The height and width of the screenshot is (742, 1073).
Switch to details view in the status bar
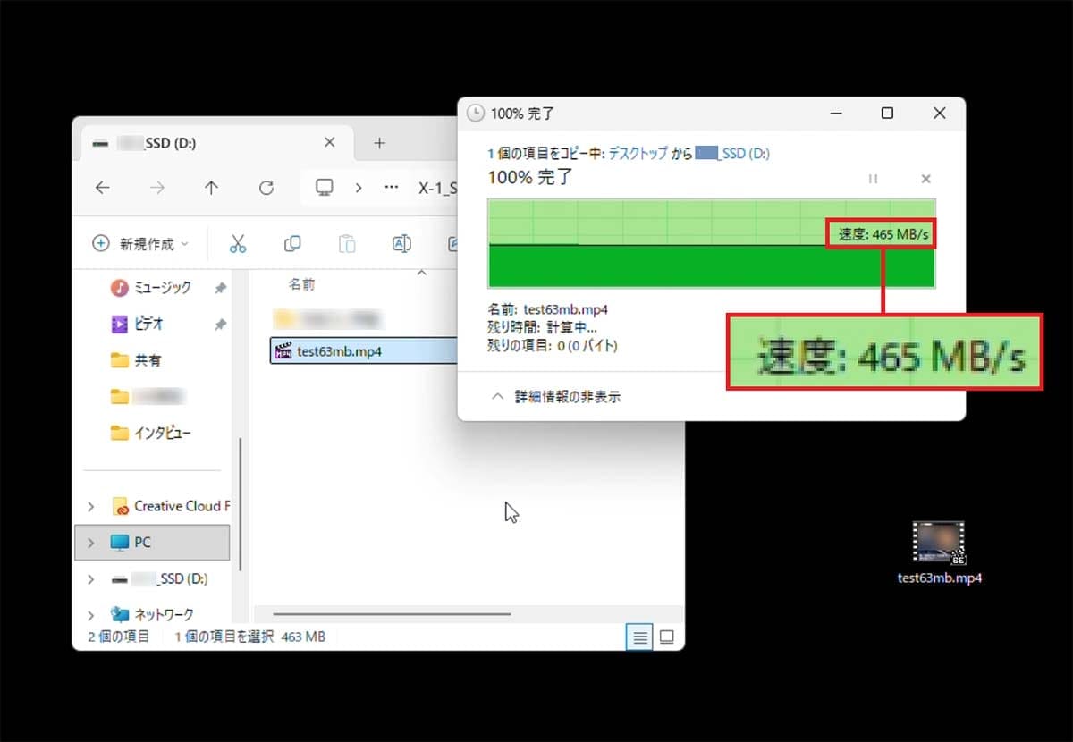(x=640, y=637)
